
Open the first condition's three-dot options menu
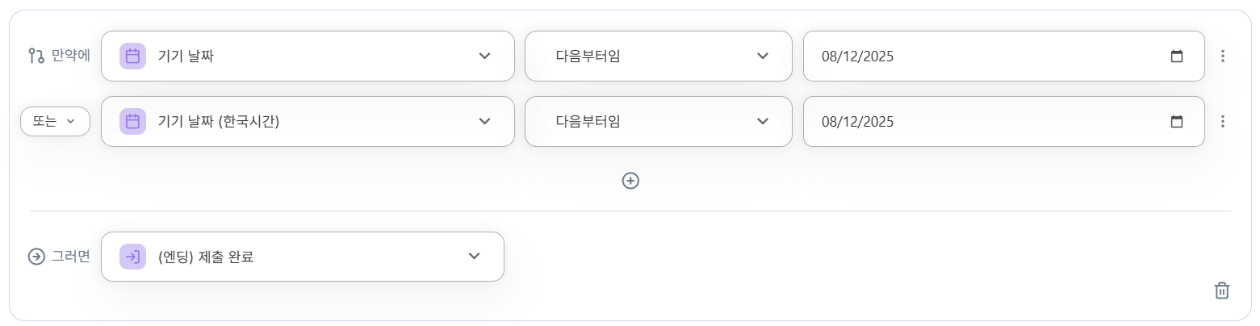(x=1223, y=56)
